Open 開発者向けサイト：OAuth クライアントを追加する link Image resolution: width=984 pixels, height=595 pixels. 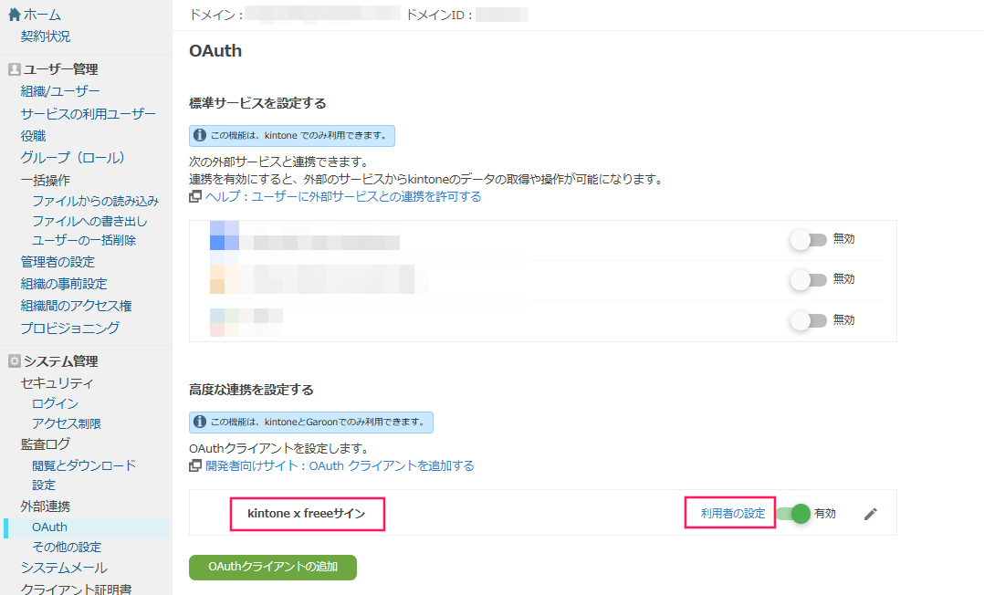tap(340, 465)
